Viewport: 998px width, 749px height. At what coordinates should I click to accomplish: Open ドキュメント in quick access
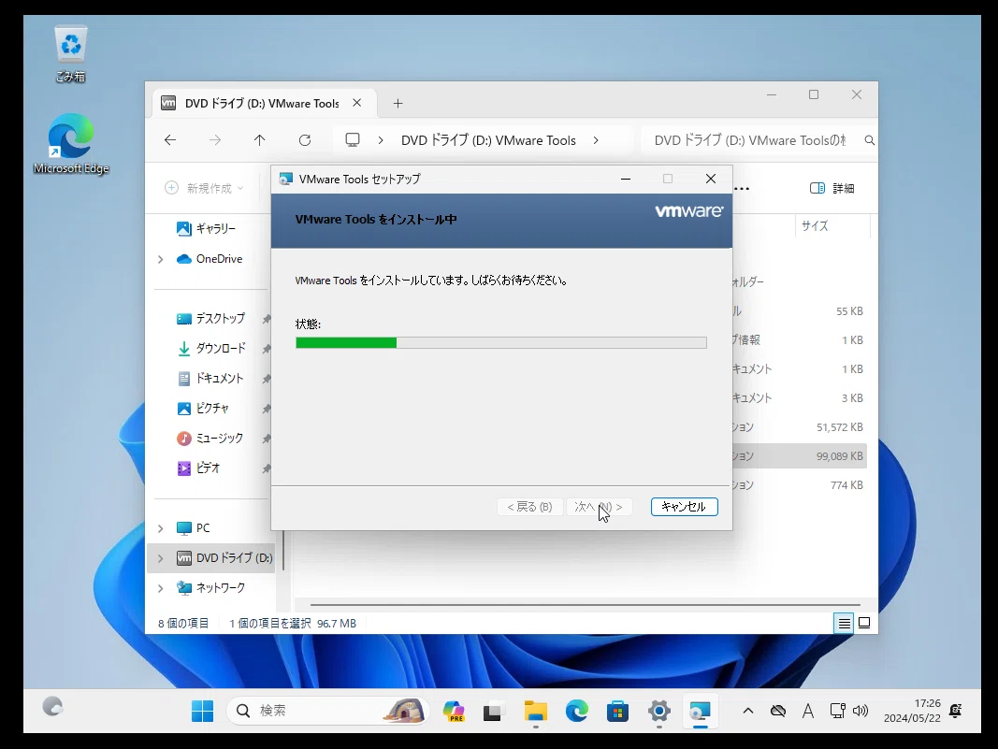coord(210,378)
